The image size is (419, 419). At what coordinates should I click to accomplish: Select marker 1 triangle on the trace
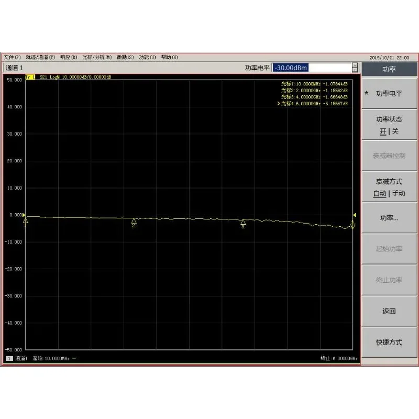25,220
